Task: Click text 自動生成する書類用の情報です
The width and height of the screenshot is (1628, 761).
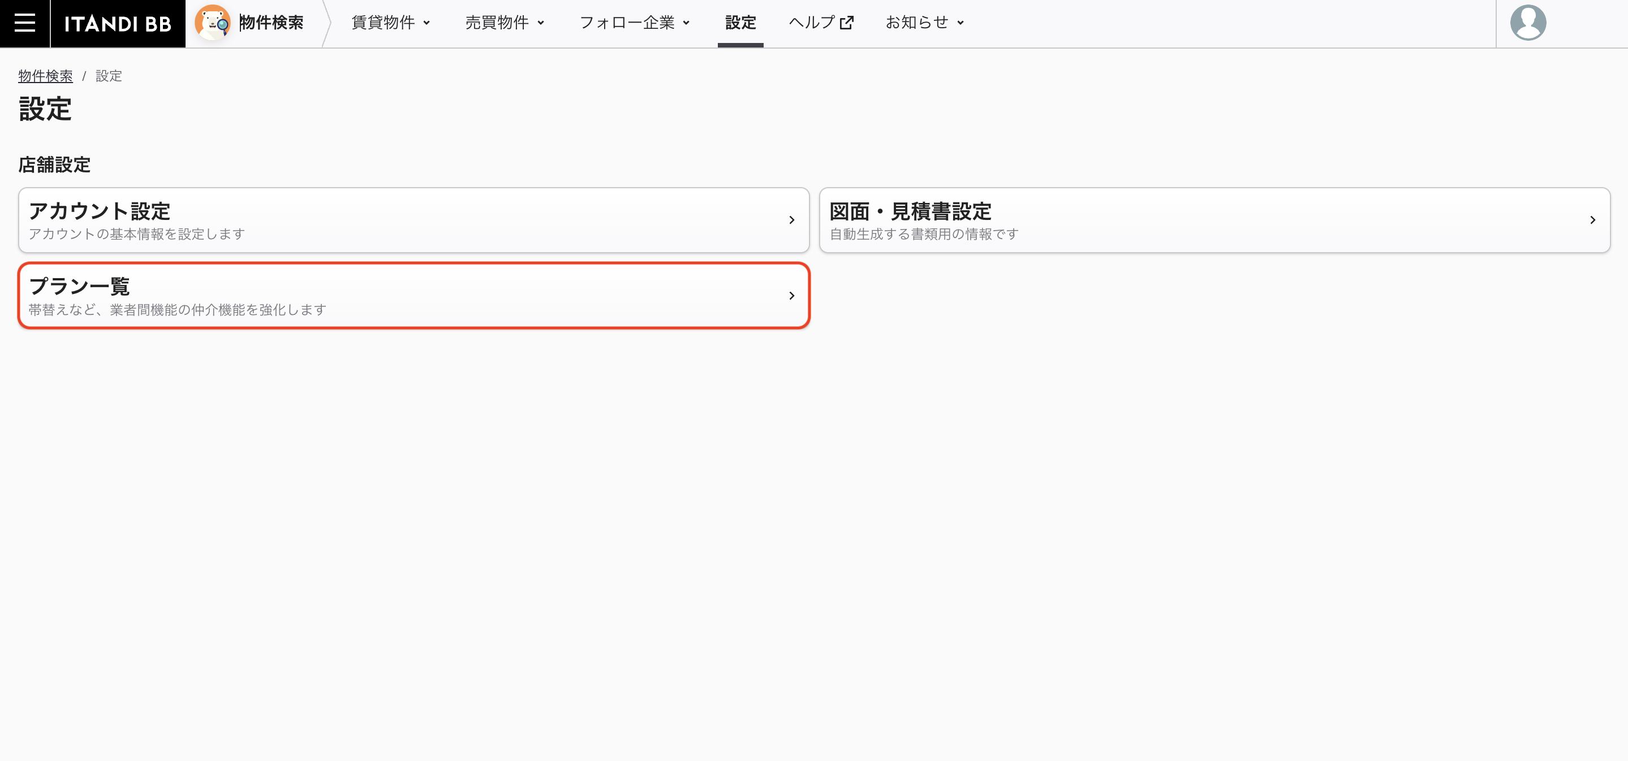Action: (x=924, y=234)
